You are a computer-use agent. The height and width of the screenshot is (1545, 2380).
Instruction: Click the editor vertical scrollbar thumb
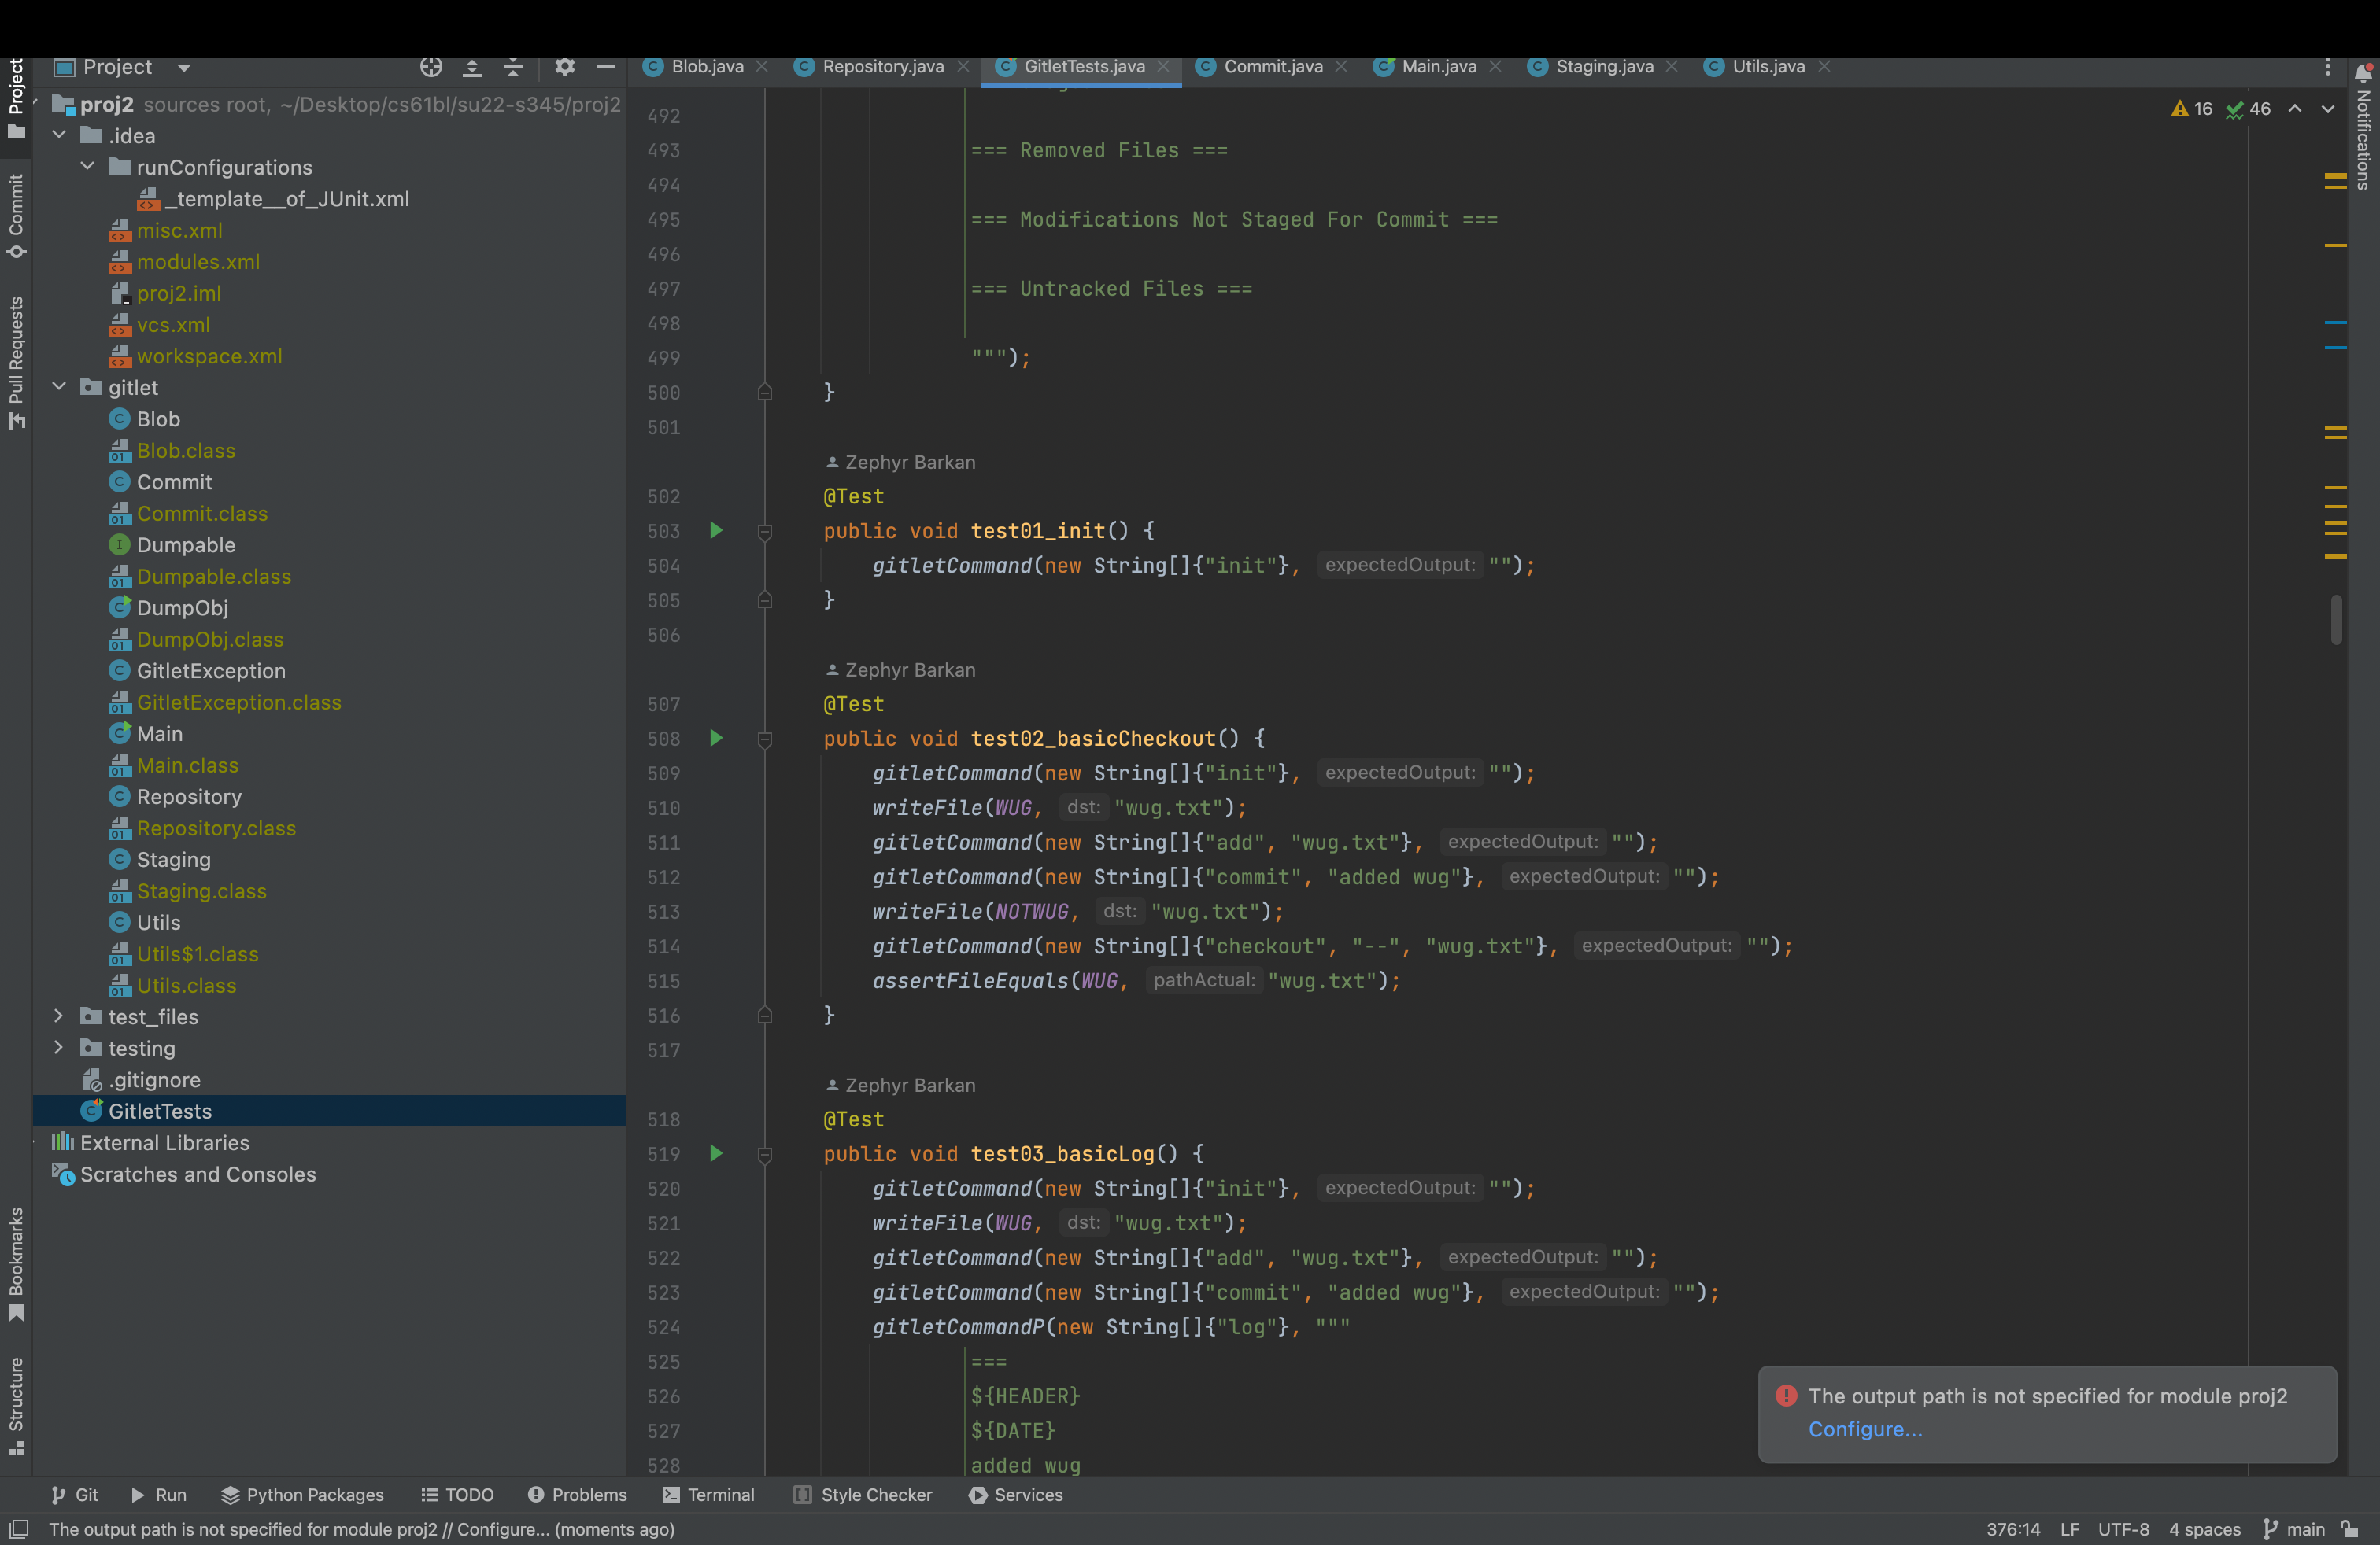(2336, 620)
